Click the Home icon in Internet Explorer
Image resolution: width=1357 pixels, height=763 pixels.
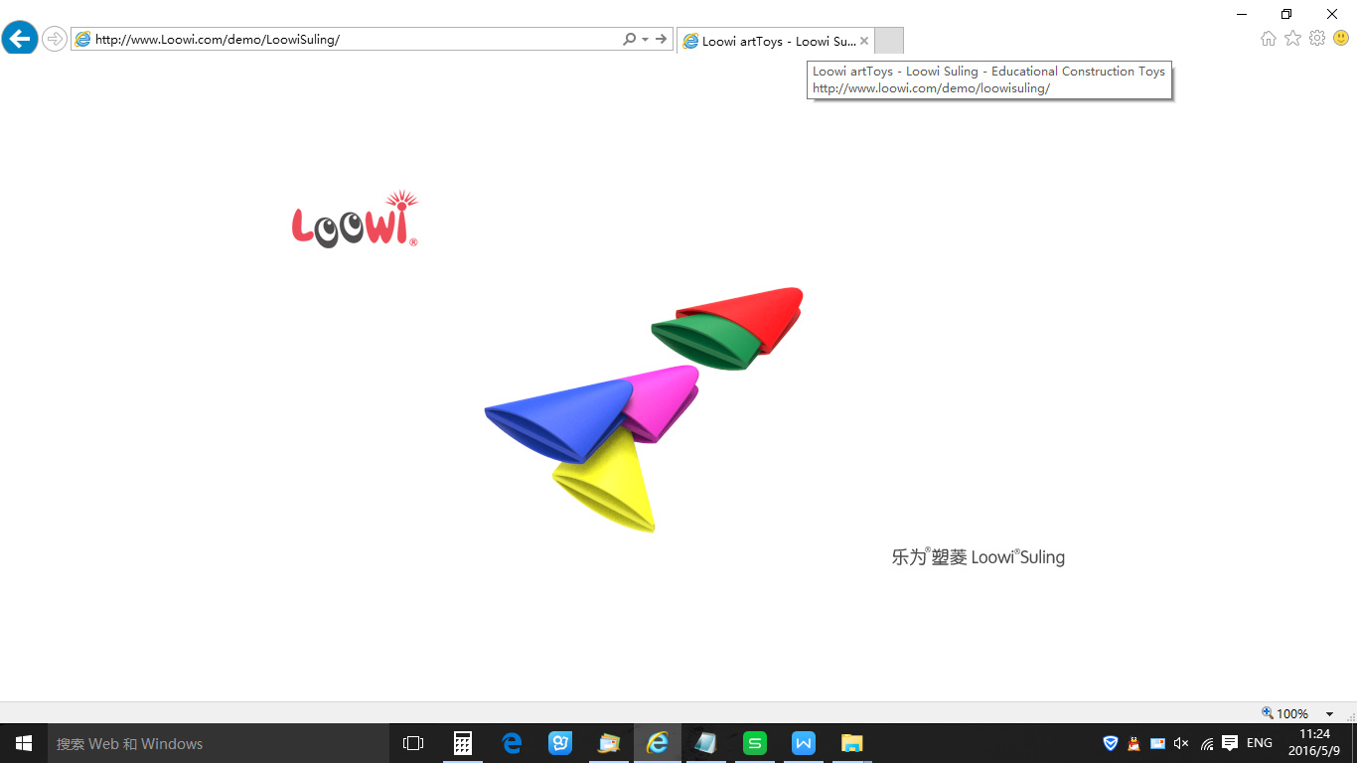coord(1268,38)
